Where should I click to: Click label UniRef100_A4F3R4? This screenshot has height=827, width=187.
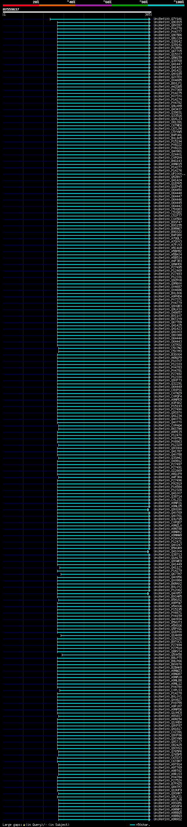pos(167,477)
